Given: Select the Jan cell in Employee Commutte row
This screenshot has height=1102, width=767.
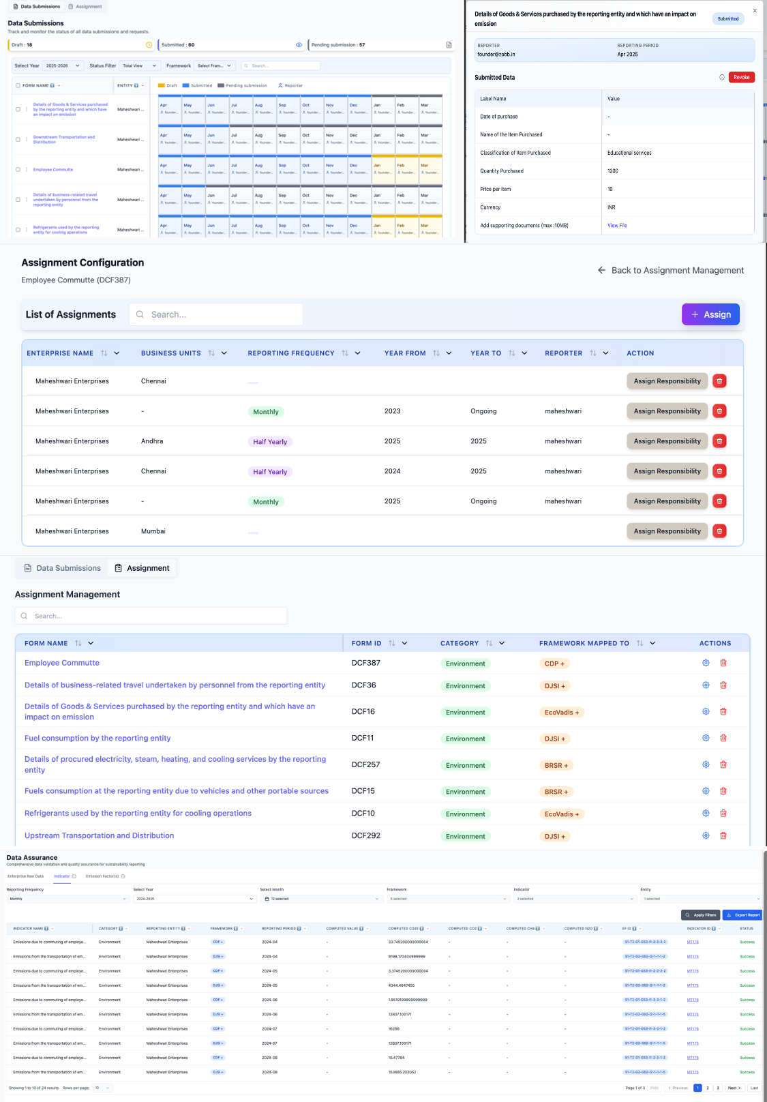Looking at the screenshot, I should 382,169.
